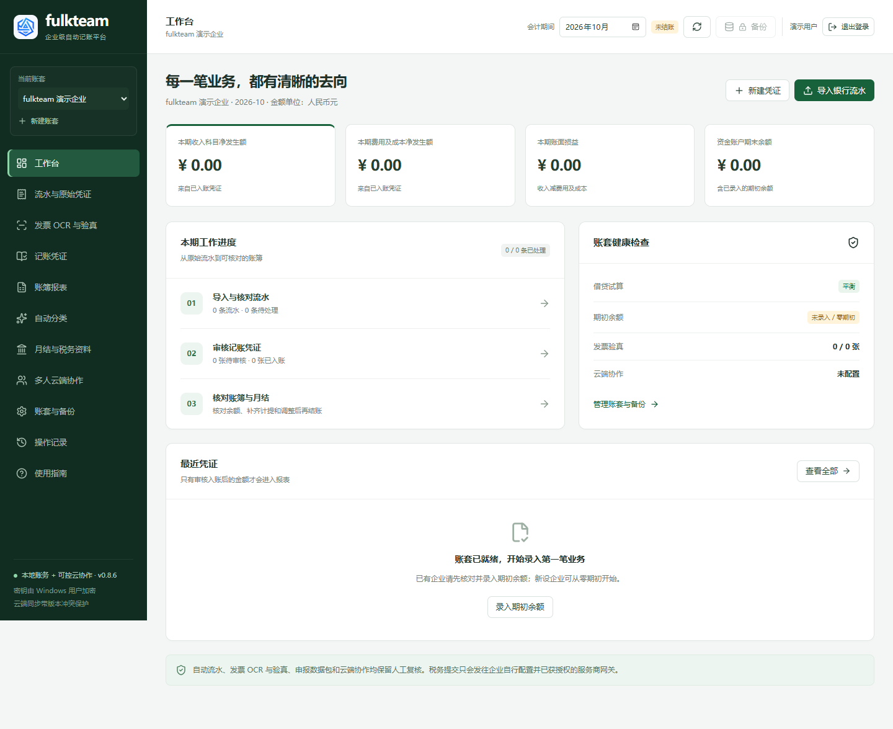Click 新建账套 under the account selector
The image size is (893, 729).
pyautogui.click(x=38, y=121)
